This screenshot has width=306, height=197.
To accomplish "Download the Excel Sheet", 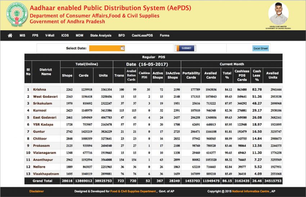I will 261,48.
